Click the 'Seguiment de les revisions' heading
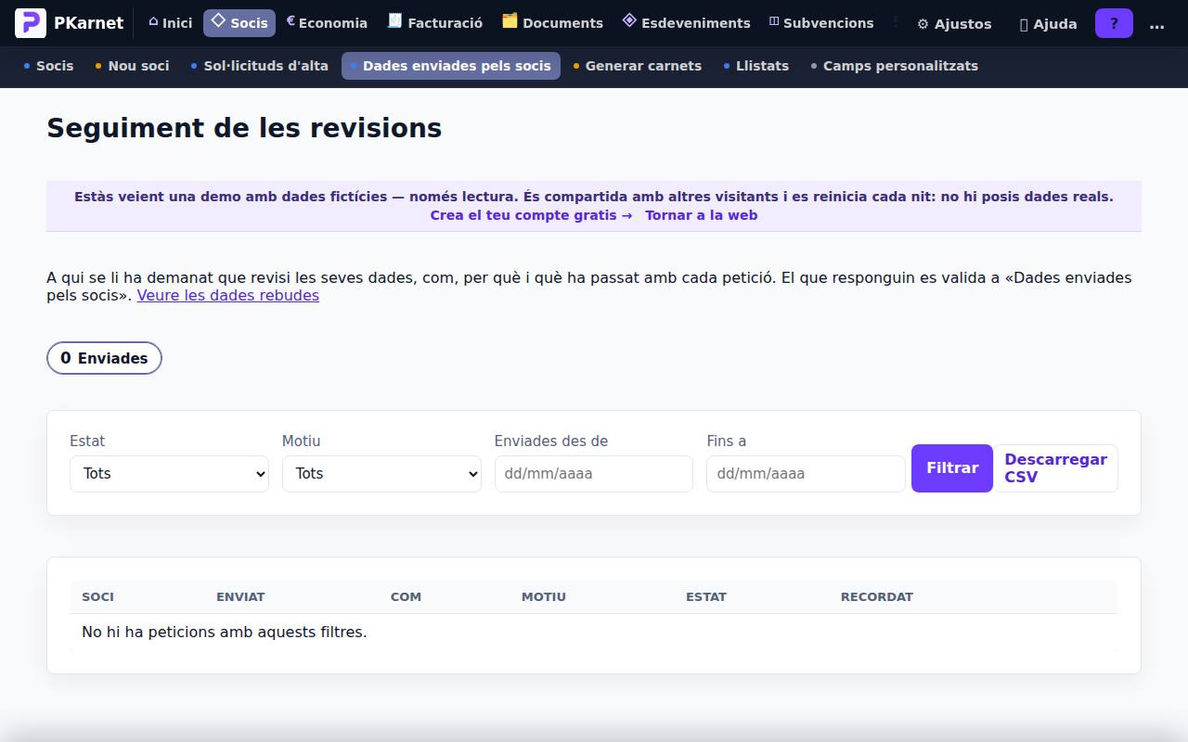 [x=244, y=128]
